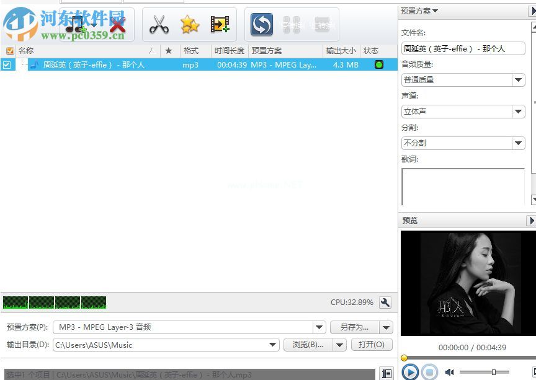Select the scissors trim tool
This screenshot has width=536, height=380.
[159, 25]
